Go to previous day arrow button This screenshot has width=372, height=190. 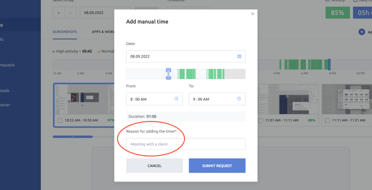click(x=58, y=12)
